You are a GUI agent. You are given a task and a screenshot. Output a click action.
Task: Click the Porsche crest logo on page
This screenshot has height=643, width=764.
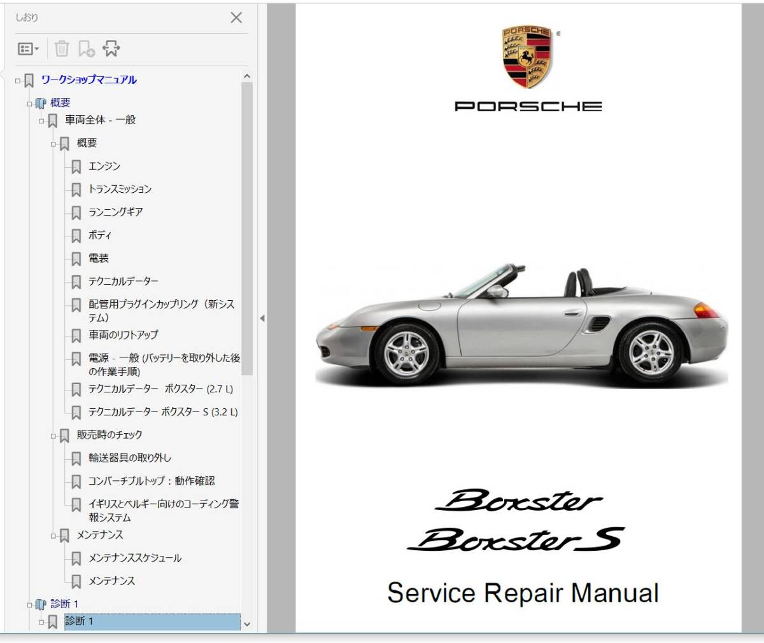pyautogui.click(x=527, y=58)
